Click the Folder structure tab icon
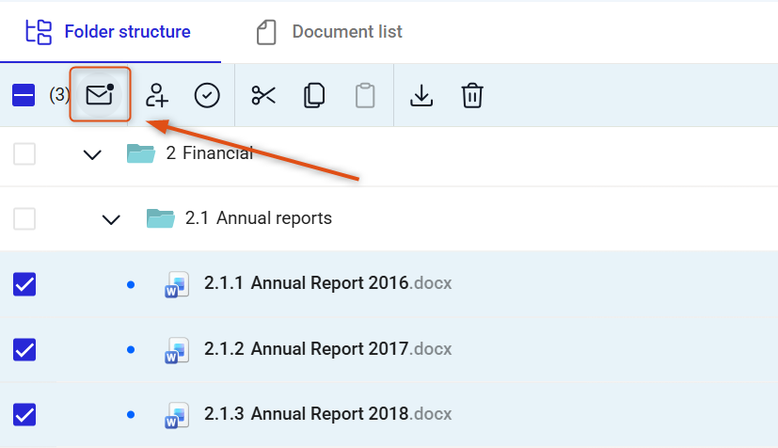Viewport: 778px width, 448px height. click(x=39, y=32)
